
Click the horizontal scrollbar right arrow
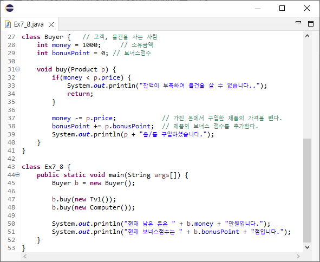(x=298, y=256)
